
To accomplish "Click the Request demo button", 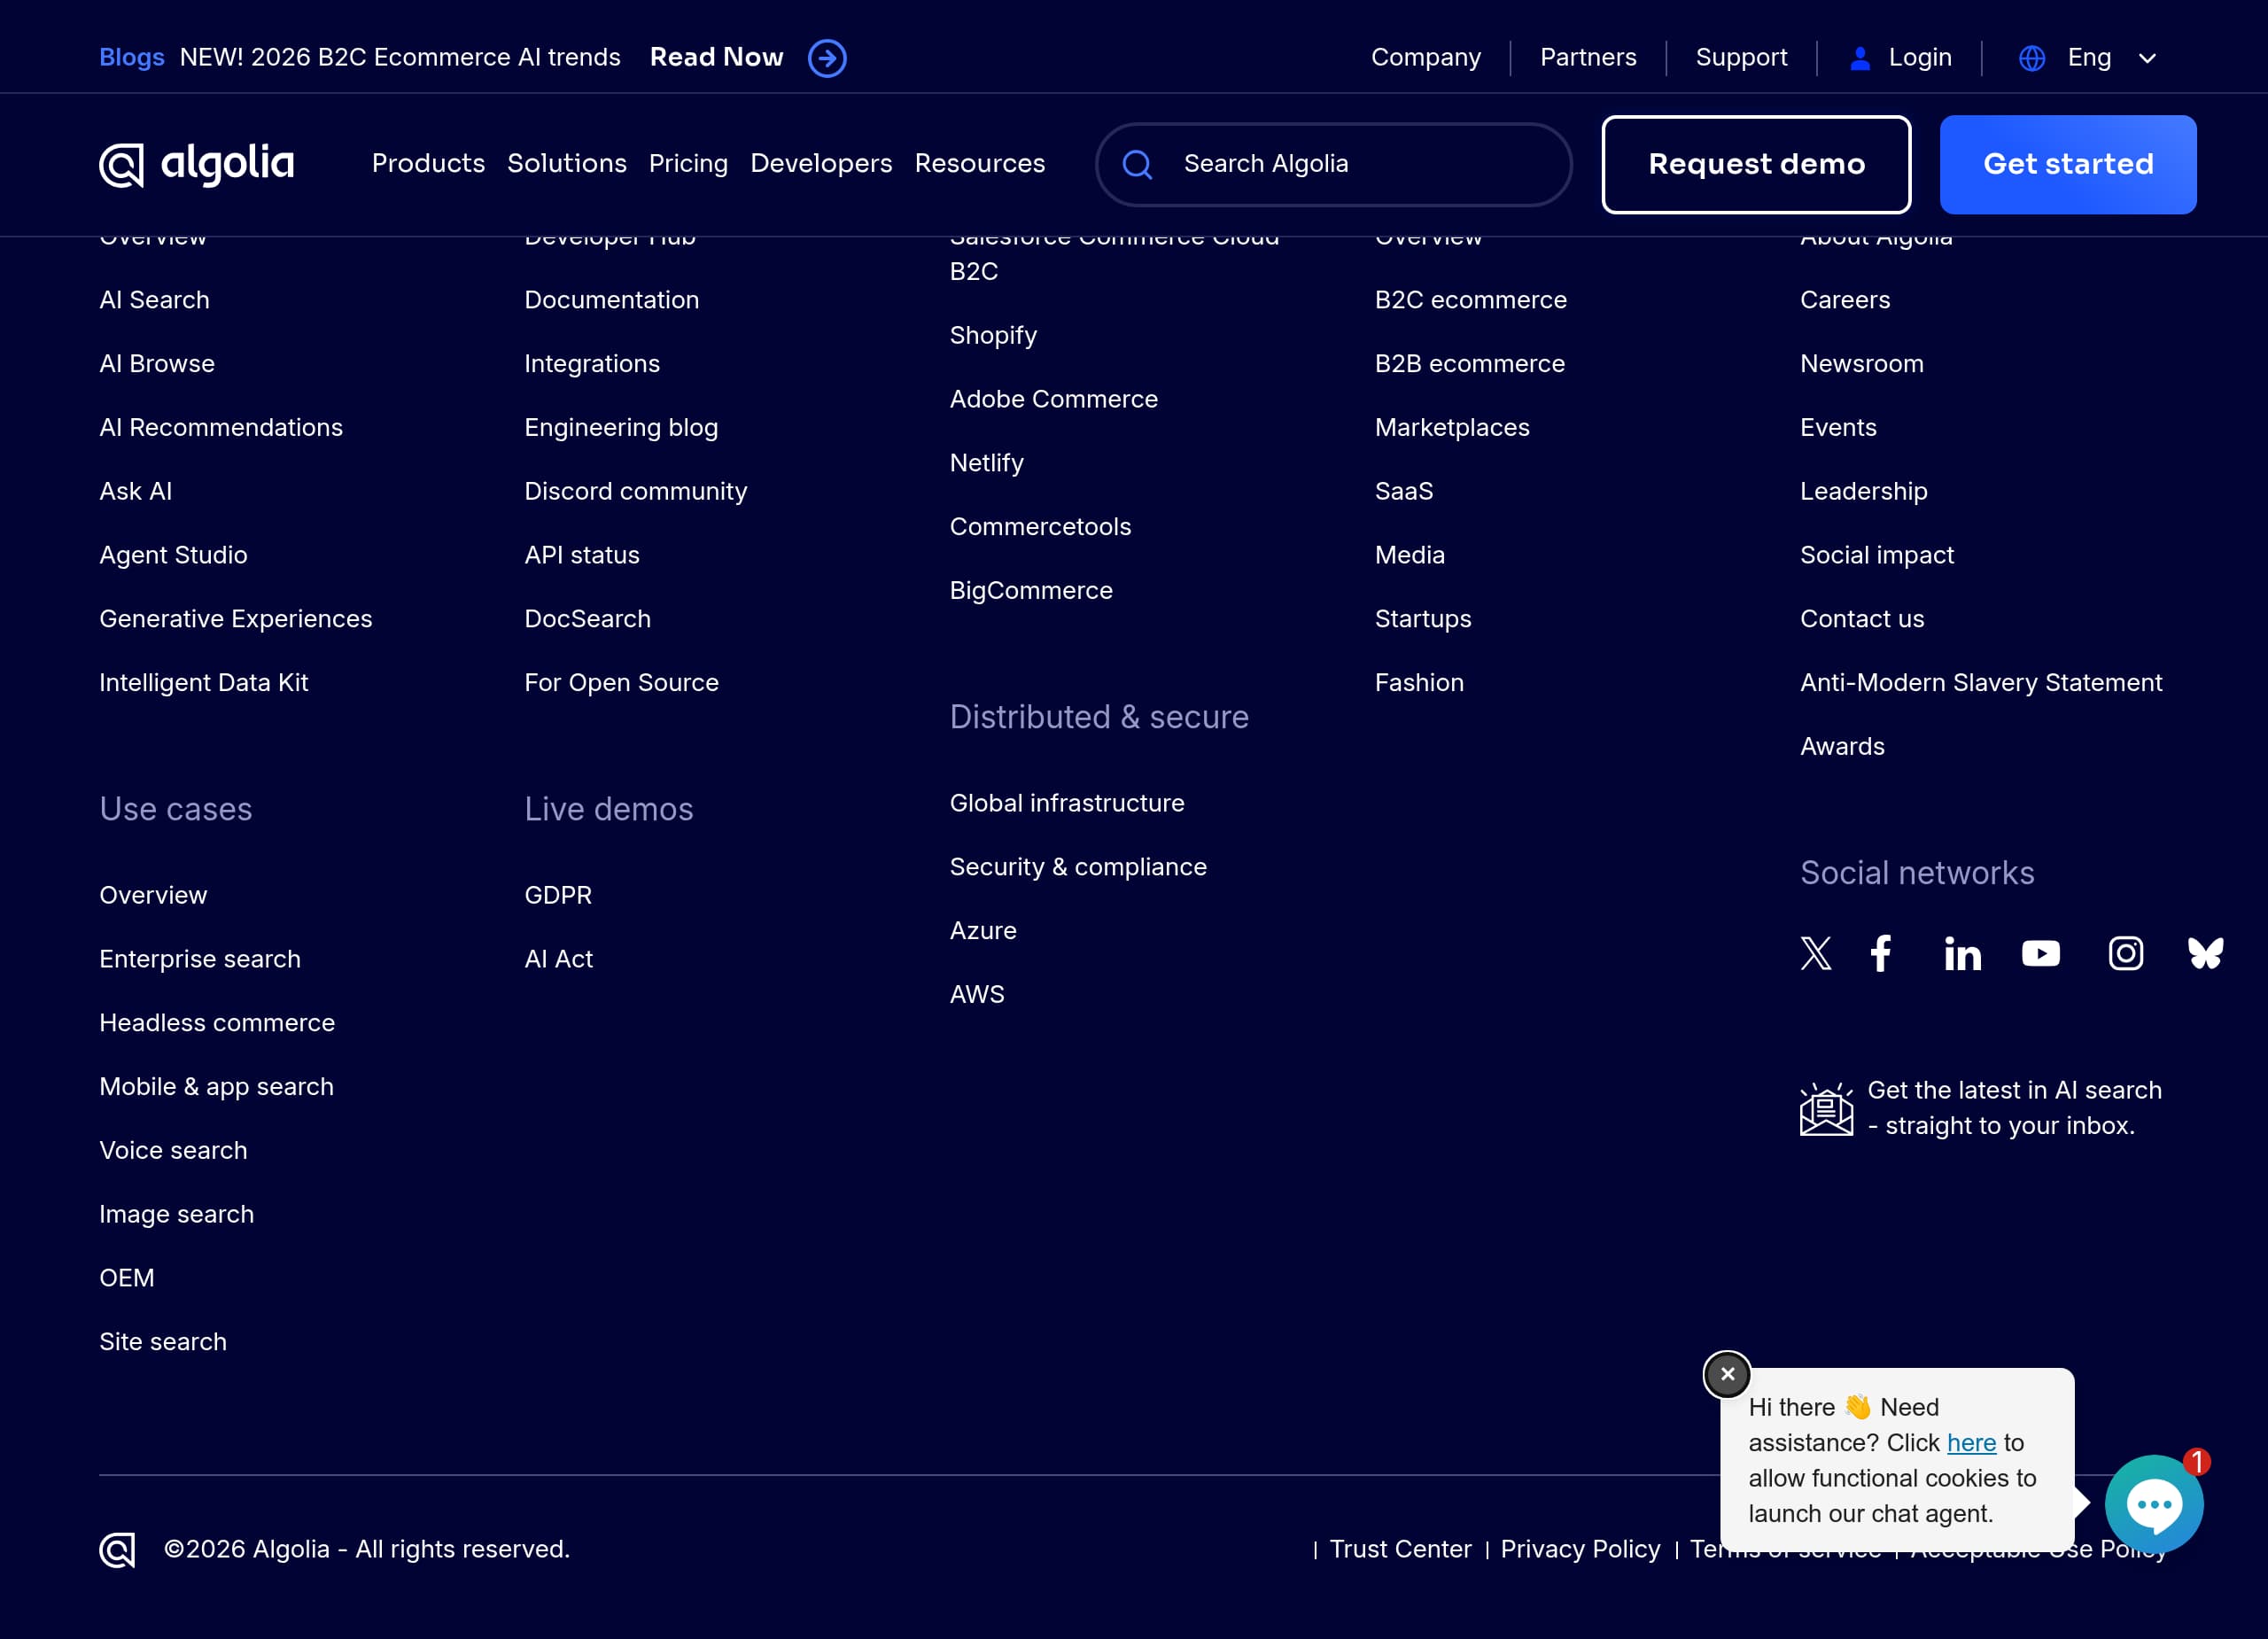I will [x=1756, y=164].
